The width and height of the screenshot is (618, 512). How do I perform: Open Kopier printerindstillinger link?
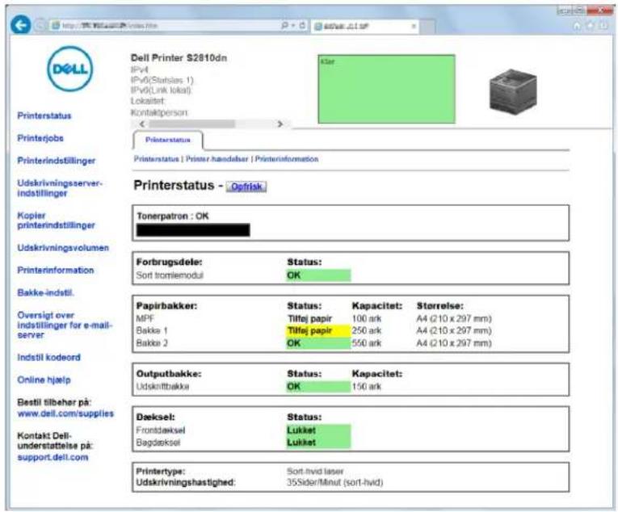56,220
